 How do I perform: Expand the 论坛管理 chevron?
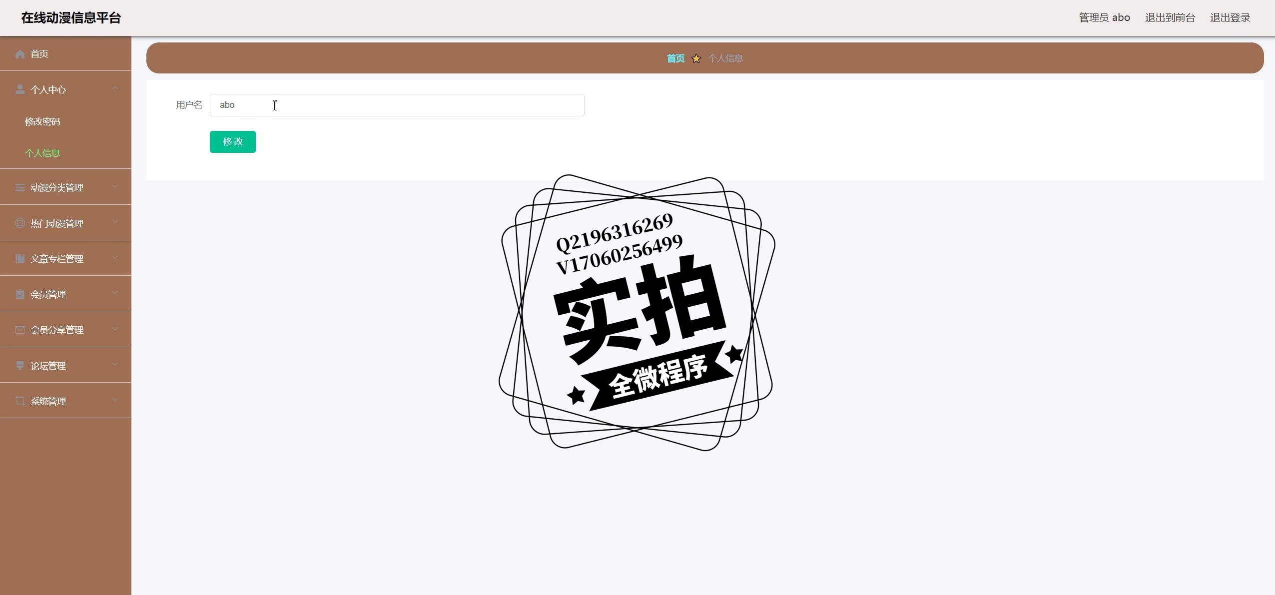[115, 364]
